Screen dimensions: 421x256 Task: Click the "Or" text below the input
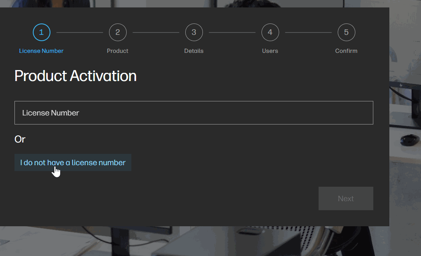tap(20, 139)
